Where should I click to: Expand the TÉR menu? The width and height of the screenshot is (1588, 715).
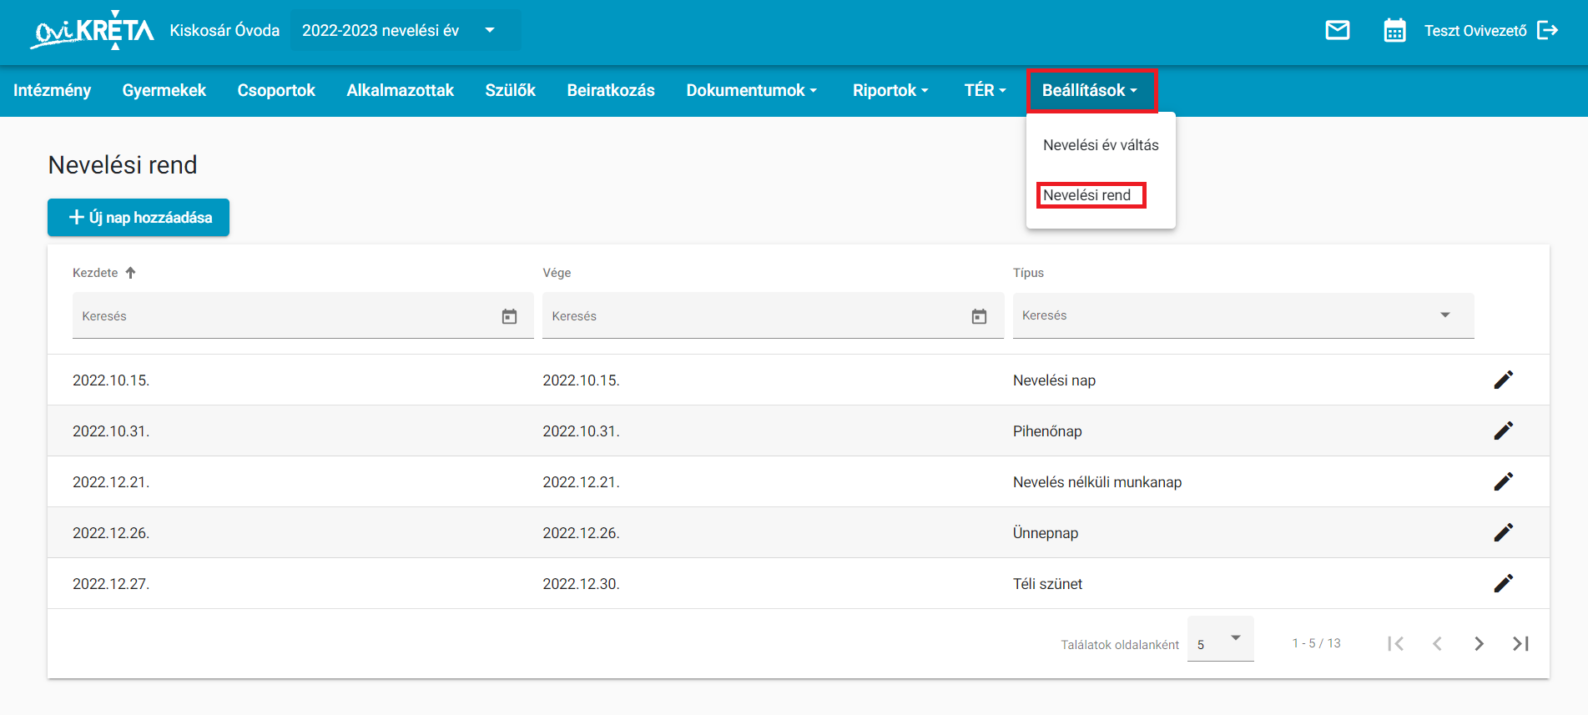pyautogui.click(x=985, y=90)
